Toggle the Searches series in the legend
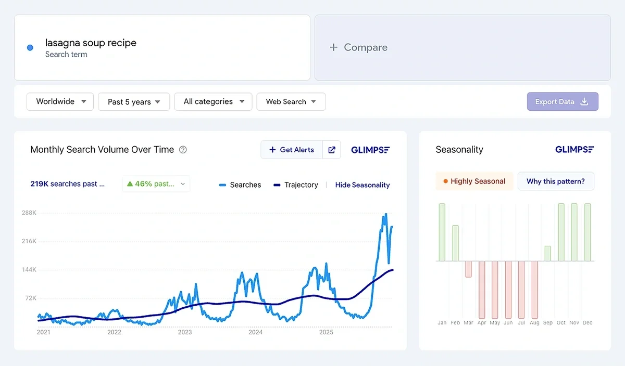This screenshot has height=366, width=625. pyautogui.click(x=239, y=185)
